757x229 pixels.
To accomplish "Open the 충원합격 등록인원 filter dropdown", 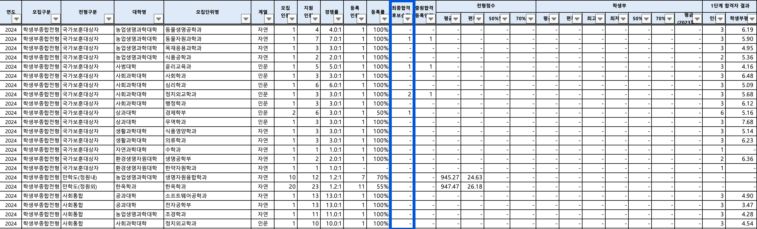I will pyautogui.click(x=431, y=19).
